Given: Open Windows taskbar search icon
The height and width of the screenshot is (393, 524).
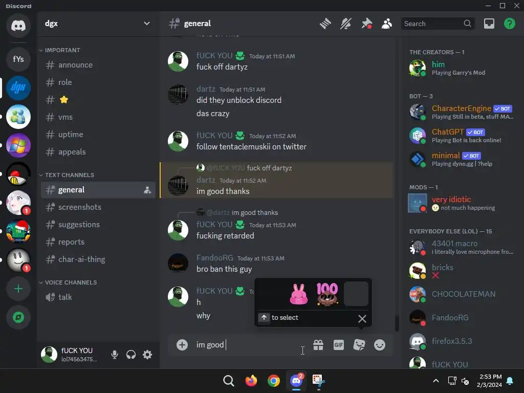Looking at the screenshot, I should pos(229,381).
